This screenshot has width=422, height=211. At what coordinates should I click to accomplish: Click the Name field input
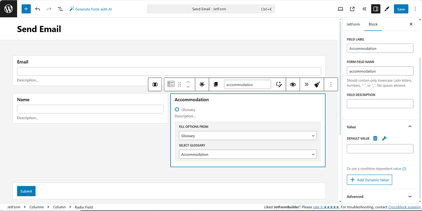[x=90, y=109]
